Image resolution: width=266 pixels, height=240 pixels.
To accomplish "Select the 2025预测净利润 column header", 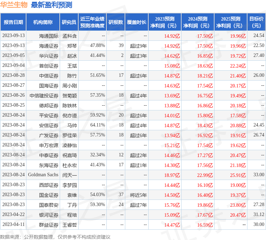I will (231, 22).
